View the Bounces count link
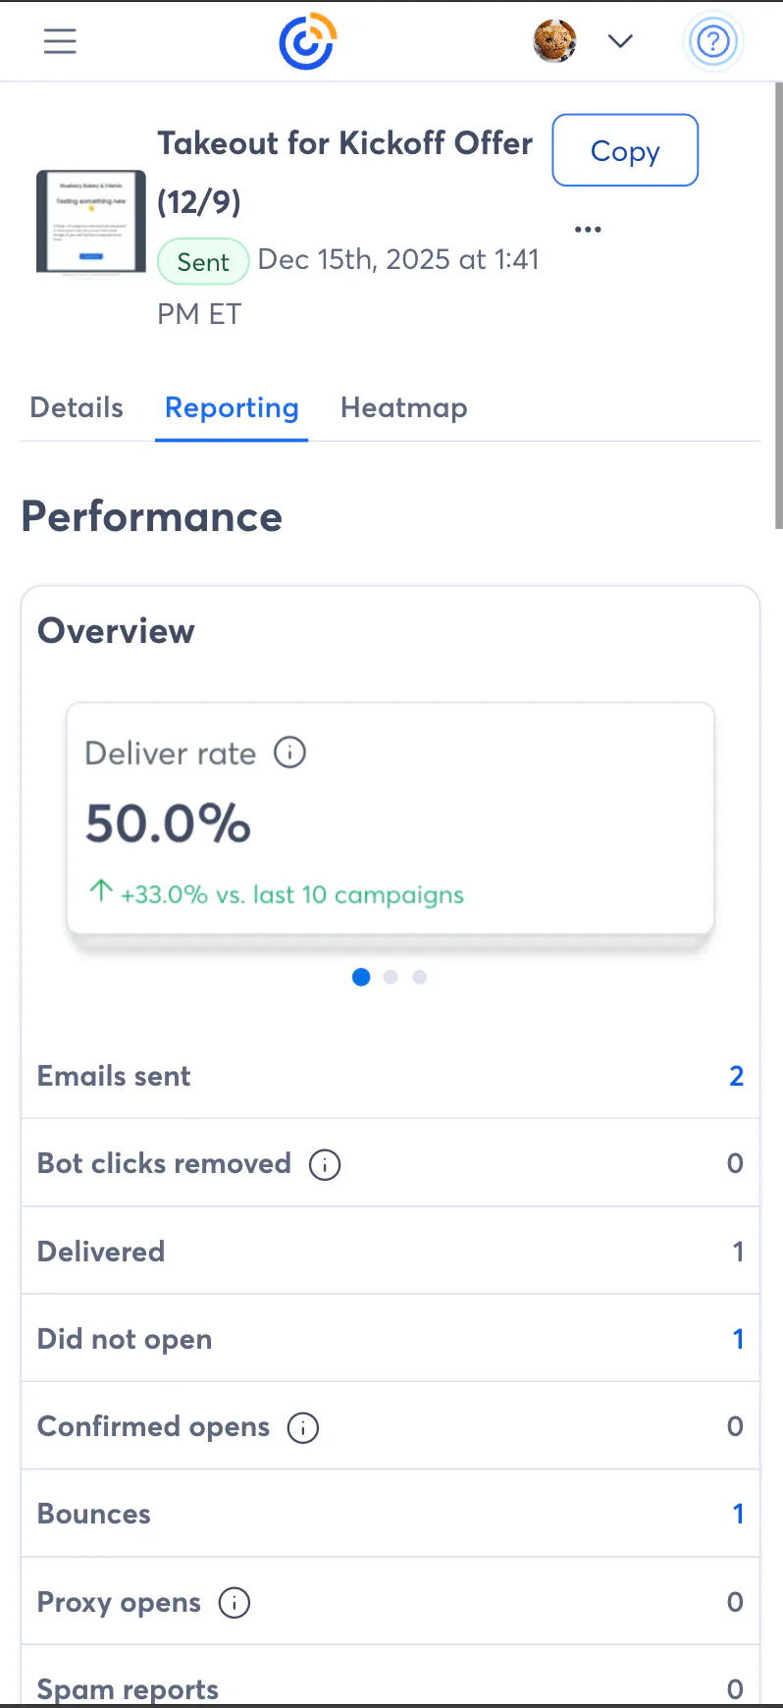This screenshot has height=1708, width=783. tap(738, 1514)
